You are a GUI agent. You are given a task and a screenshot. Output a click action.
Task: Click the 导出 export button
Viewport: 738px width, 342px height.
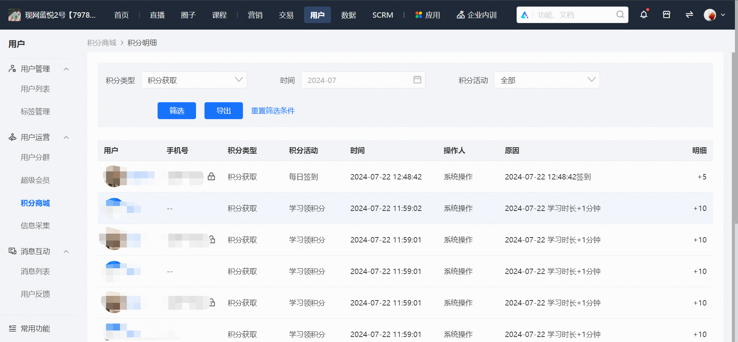click(224, 111)
